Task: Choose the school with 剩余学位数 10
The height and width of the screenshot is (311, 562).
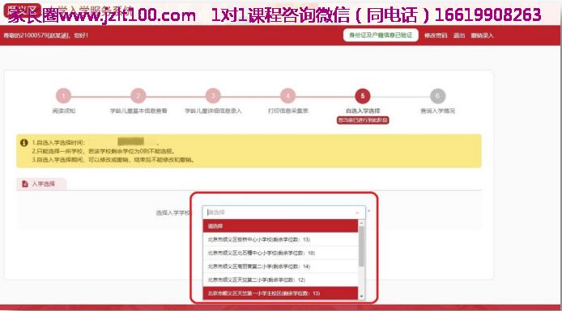Action: pyautogui.click(x=280, y=253)
